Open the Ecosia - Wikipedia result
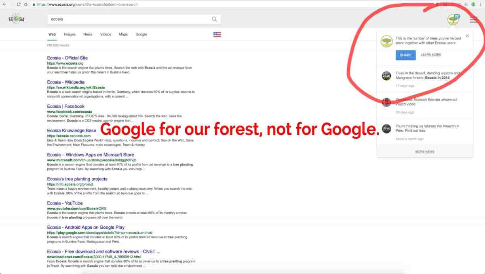485x274 pixels. (66, 82)
